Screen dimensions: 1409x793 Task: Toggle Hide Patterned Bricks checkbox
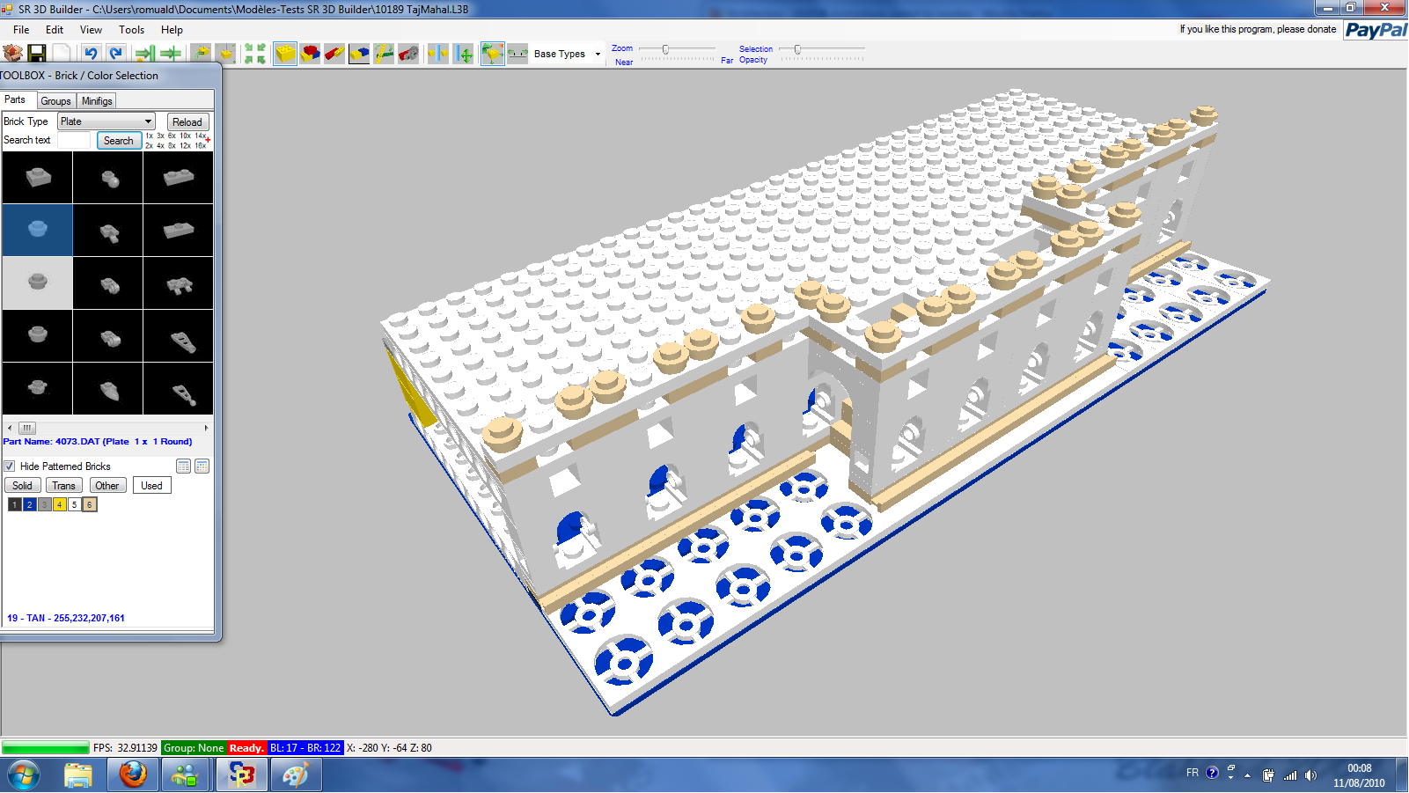(10, 466)
